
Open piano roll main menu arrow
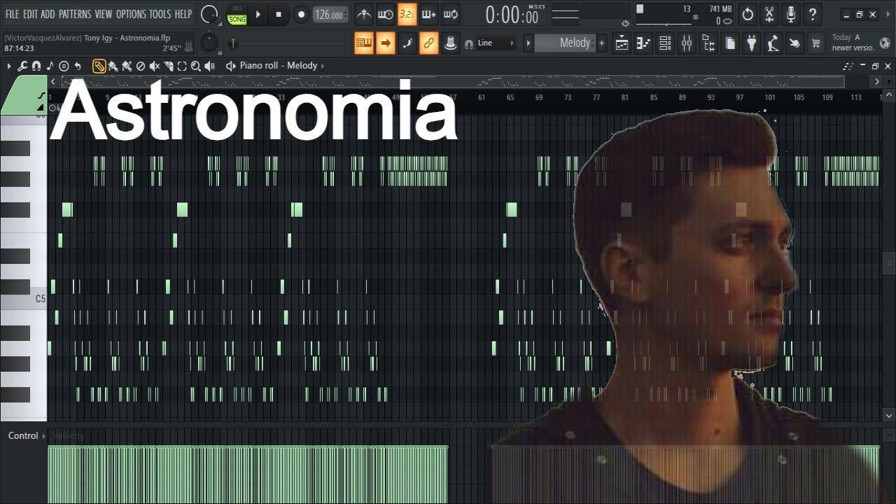(9, 66)
